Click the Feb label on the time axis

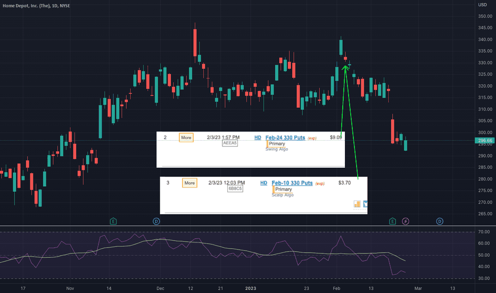pos(336,288)
